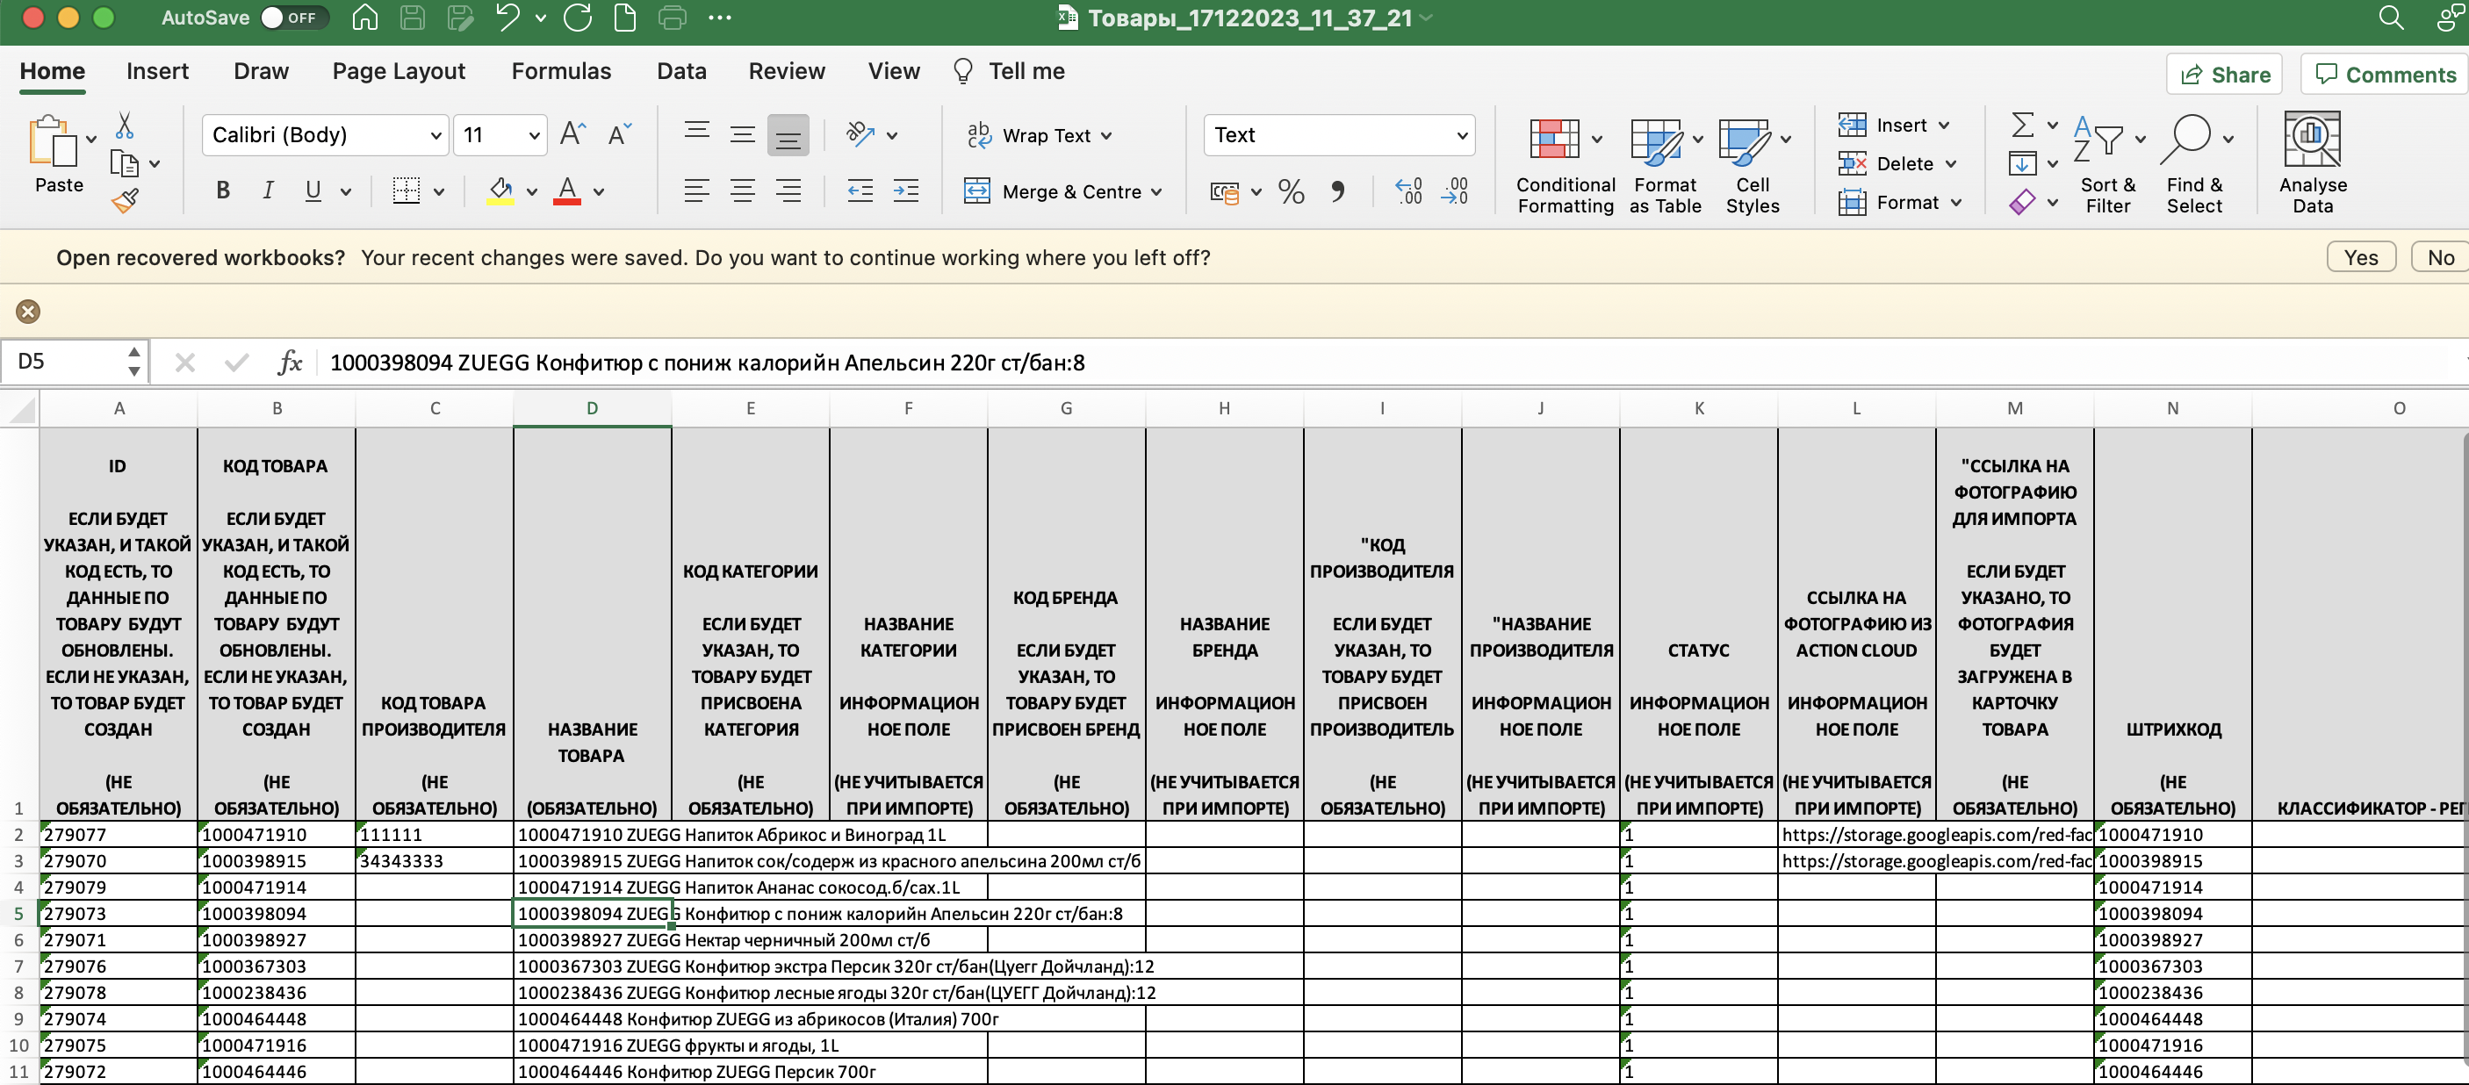Centre text horizontally
The width and height of the screenshot is (2469, 1085).
[742, 190]
